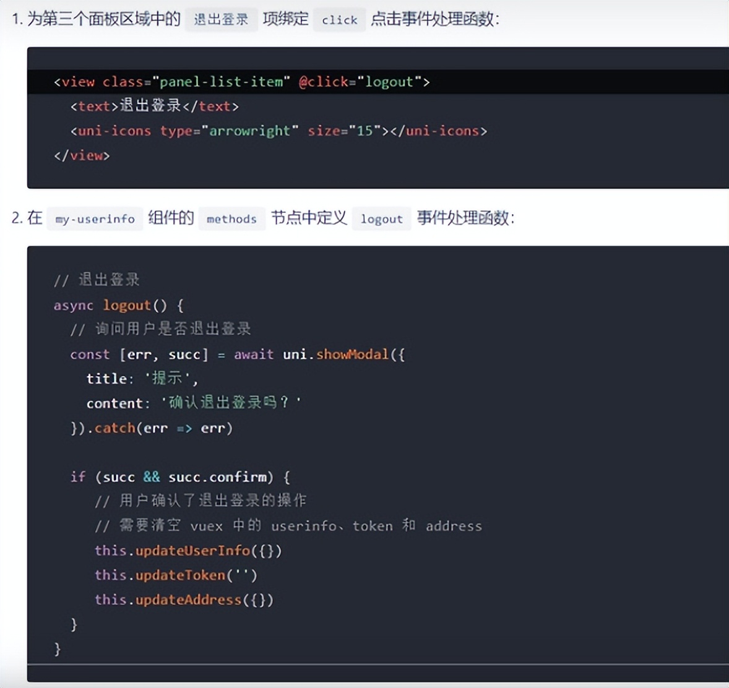Click the click inline code badge

pos(339,20)
